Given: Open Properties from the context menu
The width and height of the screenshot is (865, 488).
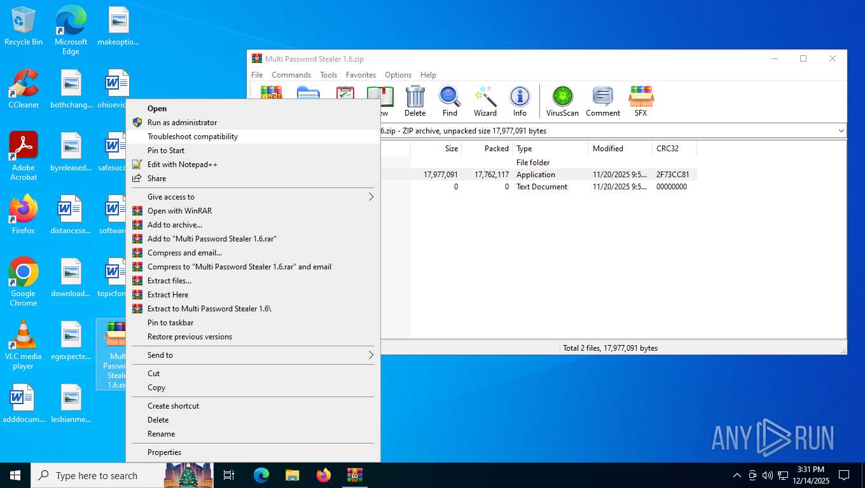Looking at the screenshot, I should point(253,452).
